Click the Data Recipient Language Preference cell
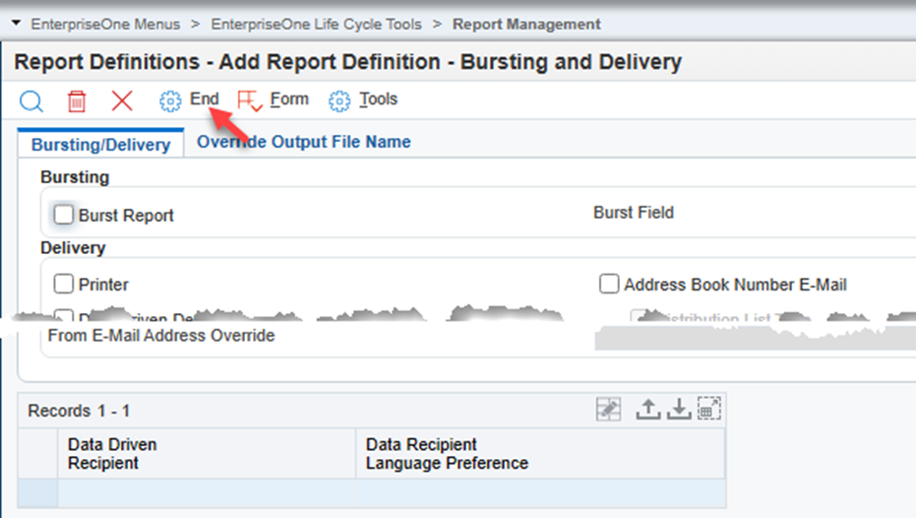This screenshot has height=518, width=916. point(540,492)
